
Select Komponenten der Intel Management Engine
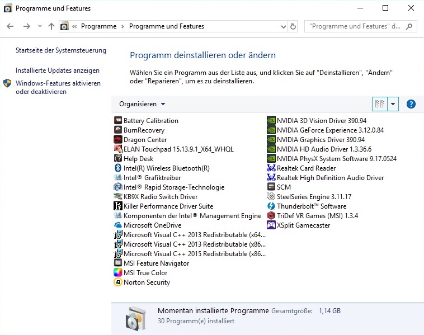click(187, 216)
